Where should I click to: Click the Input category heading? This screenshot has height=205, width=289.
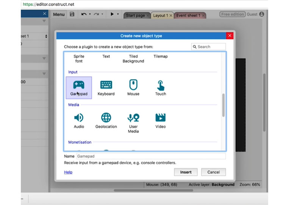point(73,72)
